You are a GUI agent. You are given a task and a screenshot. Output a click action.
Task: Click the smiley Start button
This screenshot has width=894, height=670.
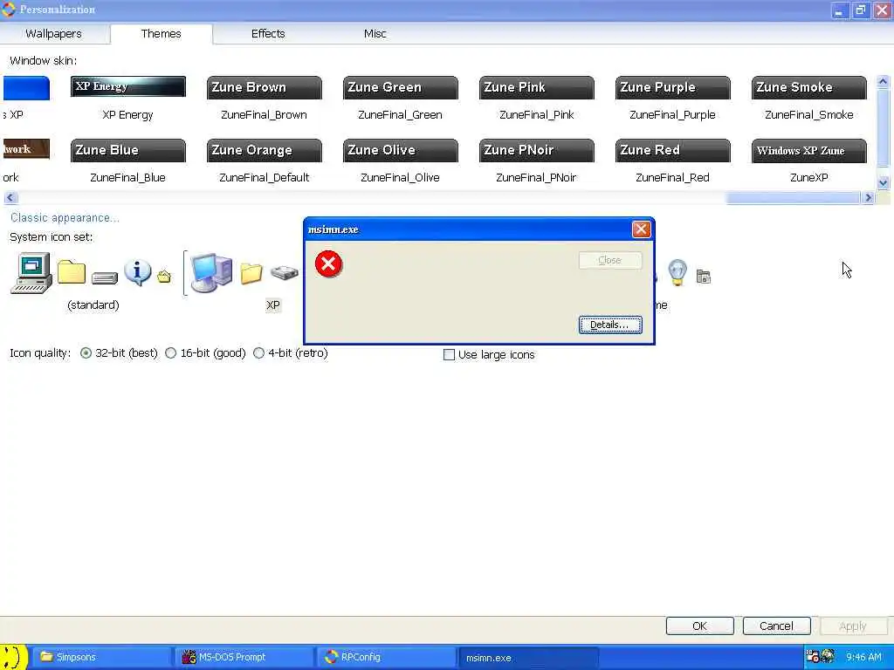(13, 658)
